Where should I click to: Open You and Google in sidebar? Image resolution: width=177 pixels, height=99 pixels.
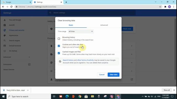click(x=15, y=20)
